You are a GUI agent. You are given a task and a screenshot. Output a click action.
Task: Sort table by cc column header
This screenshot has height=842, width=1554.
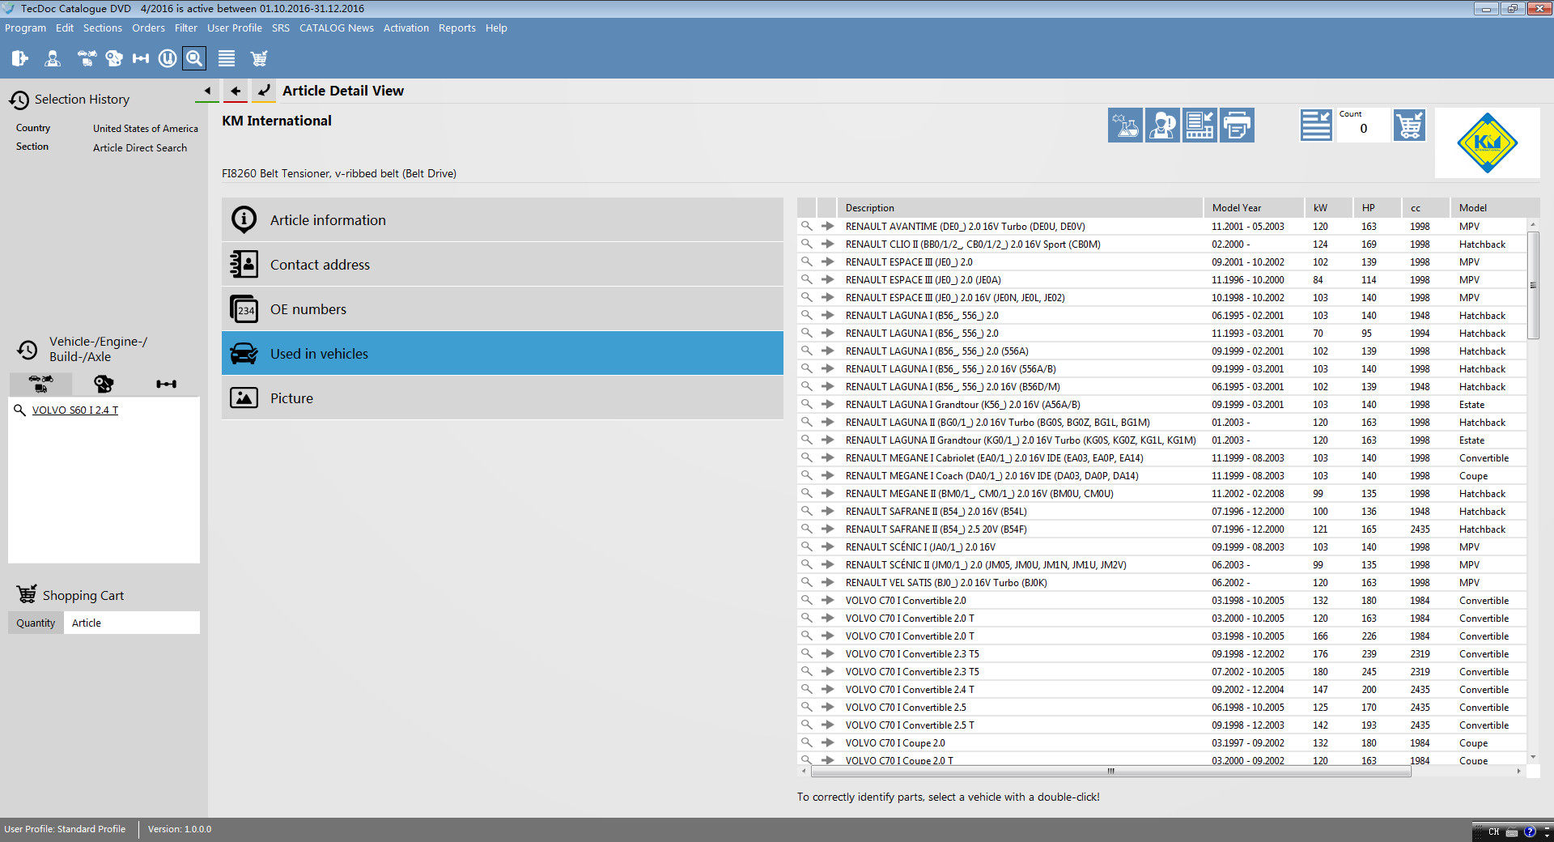(x=1426, y=207)
